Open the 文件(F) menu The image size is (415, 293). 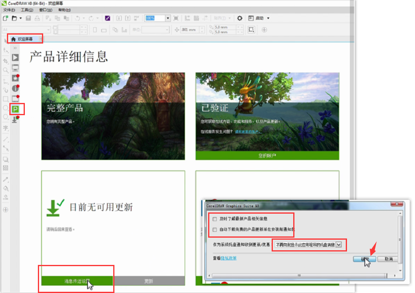point(9,10)
